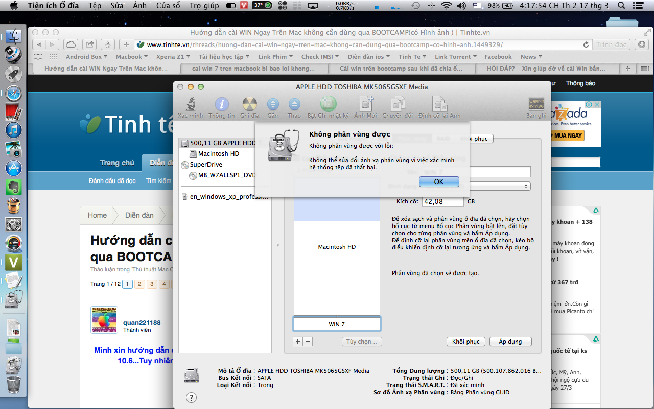
Task: Click the Áp dụng button
Action: [x=510, y=342]
